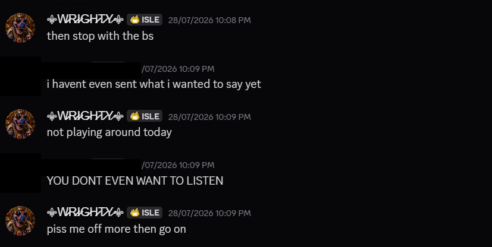Viewport: 492px width, 247px height.
Task: Open the ISLE server tag above "piss me off more"
Action: point(145,213)
